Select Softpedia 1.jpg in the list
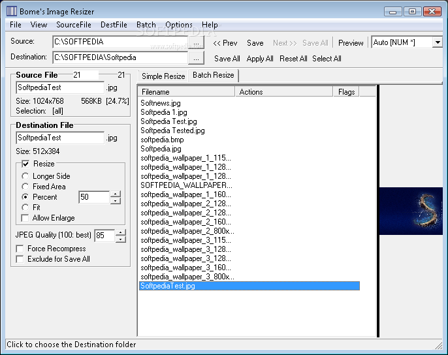This screenshot has width=448, height=355. tap(164, 112)
